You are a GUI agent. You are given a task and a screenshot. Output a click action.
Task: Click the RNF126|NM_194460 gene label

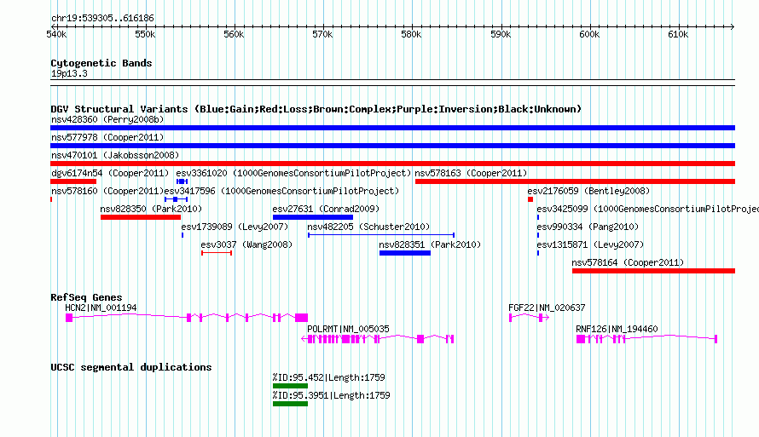point(617,329)
